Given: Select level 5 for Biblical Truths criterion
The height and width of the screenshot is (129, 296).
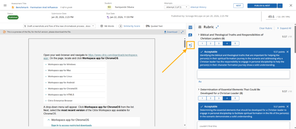Looking at the screenshot, I should point(235,43).
